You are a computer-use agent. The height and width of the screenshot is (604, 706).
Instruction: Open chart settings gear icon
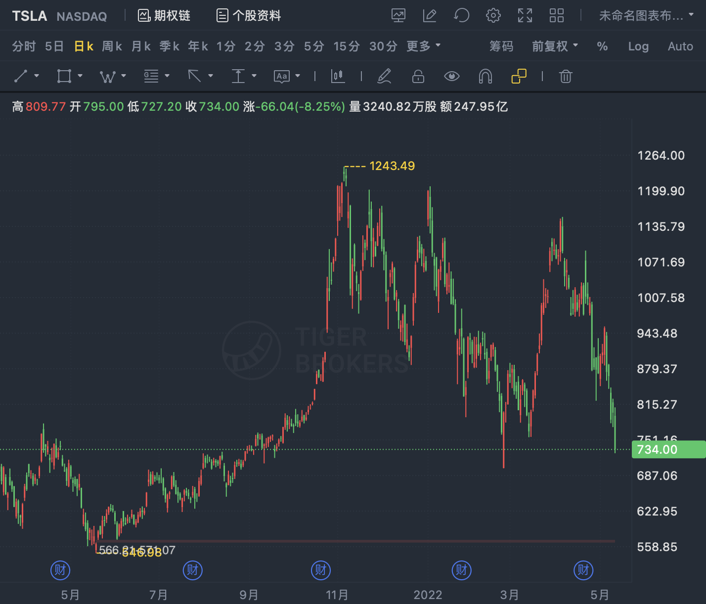(x=493, y=16)
